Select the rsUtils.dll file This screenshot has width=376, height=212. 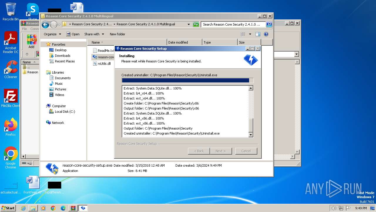[x=102, y=63]
